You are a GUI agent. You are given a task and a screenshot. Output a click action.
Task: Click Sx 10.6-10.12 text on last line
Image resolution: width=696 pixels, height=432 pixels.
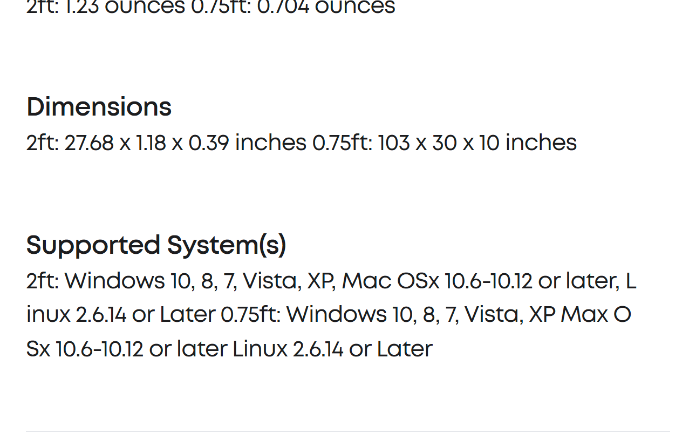pyautogui.click(x=85, y=349)
